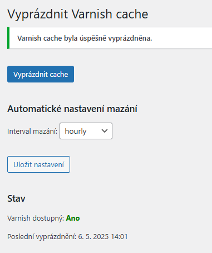
Task: Click the 'Automatické nastavení mazání' heading
Action: tap(72, 109)
